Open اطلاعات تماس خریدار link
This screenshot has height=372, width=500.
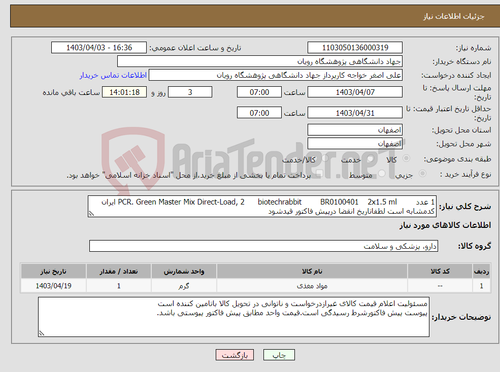[113, 75]
